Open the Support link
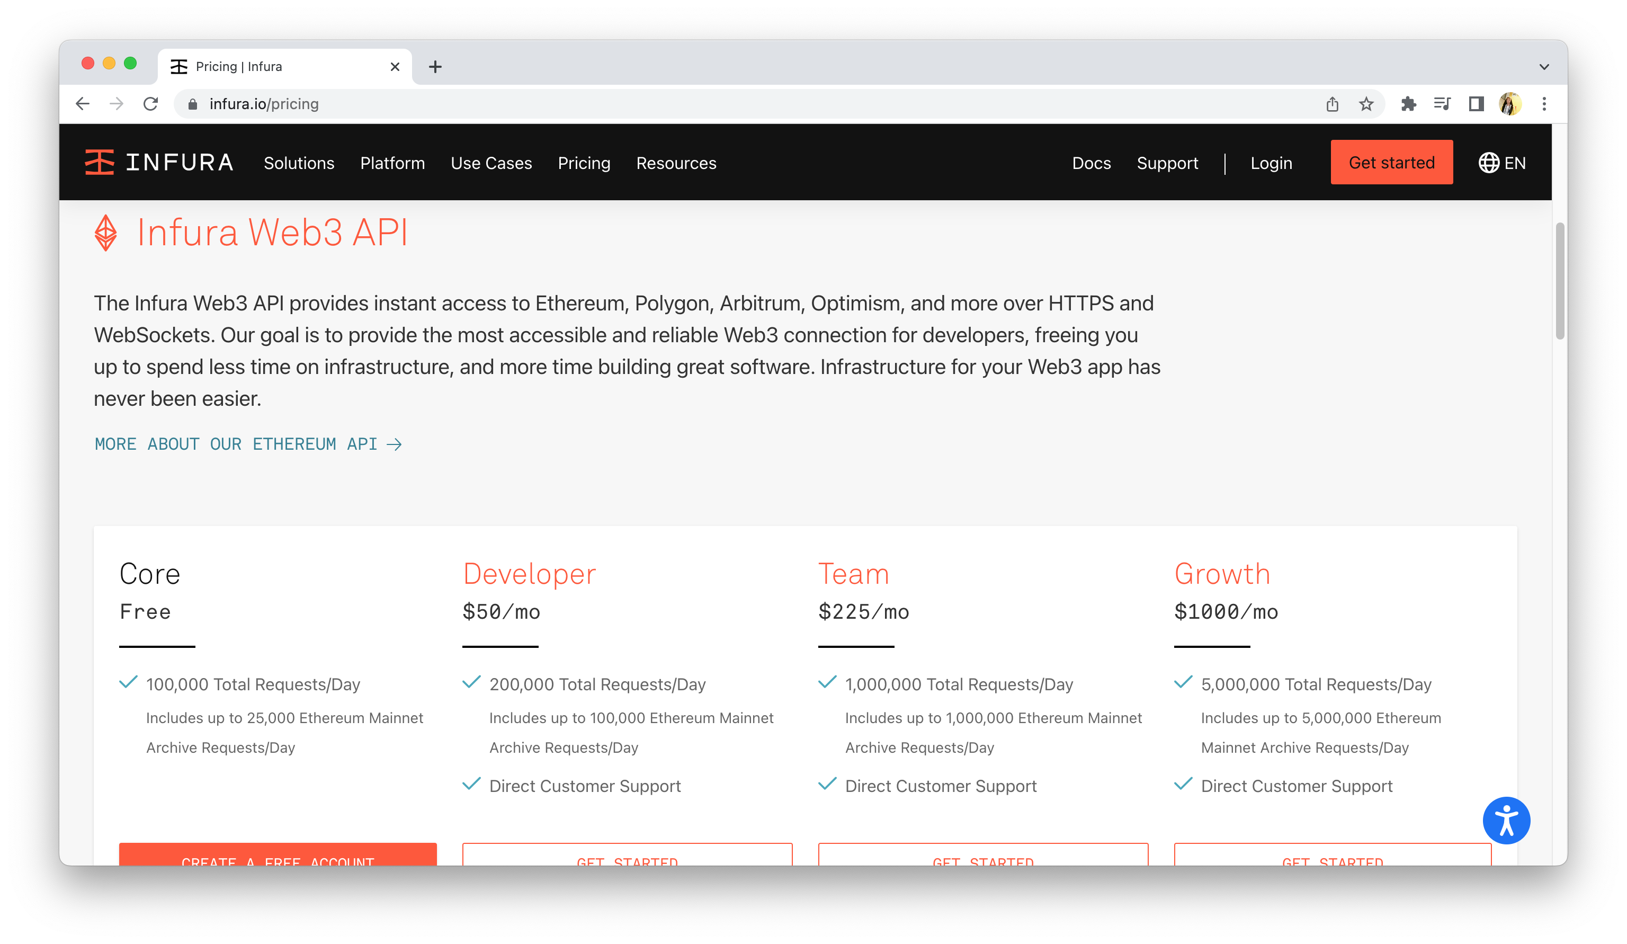 pos(1167,163)
